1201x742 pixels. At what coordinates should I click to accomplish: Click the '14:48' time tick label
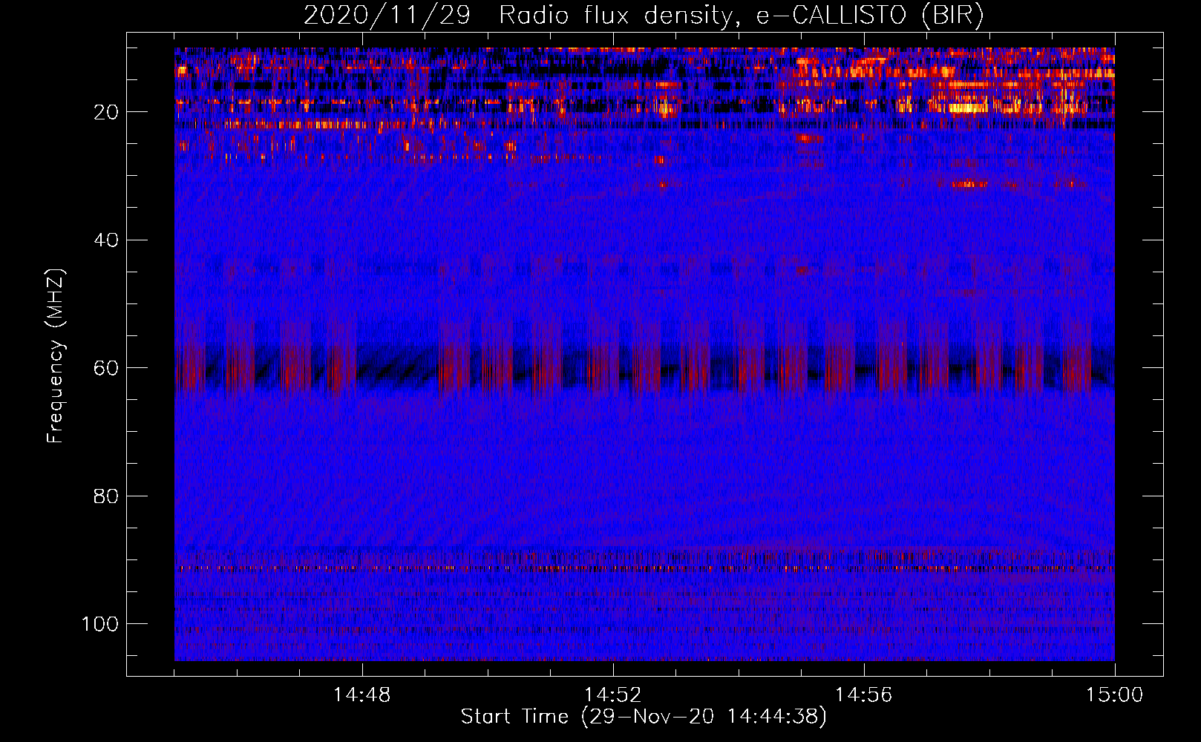click(x=361, y=695)
